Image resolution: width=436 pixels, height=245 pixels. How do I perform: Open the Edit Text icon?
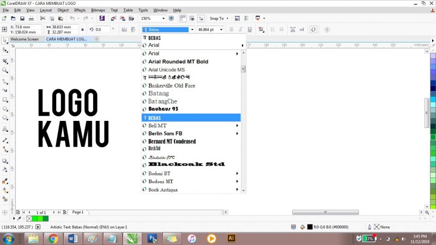pyautogui.click(x=302, y=29)
